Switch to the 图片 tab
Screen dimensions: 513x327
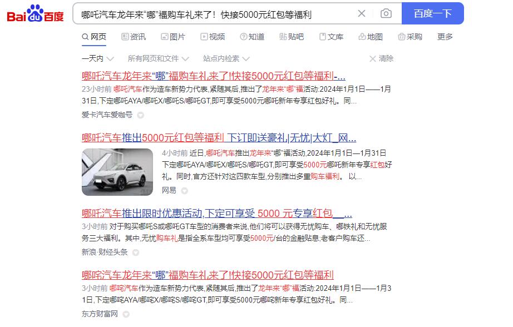coord(174,37)
